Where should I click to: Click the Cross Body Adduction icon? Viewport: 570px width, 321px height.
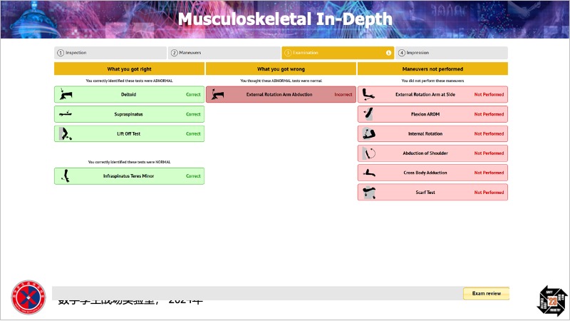368,173
